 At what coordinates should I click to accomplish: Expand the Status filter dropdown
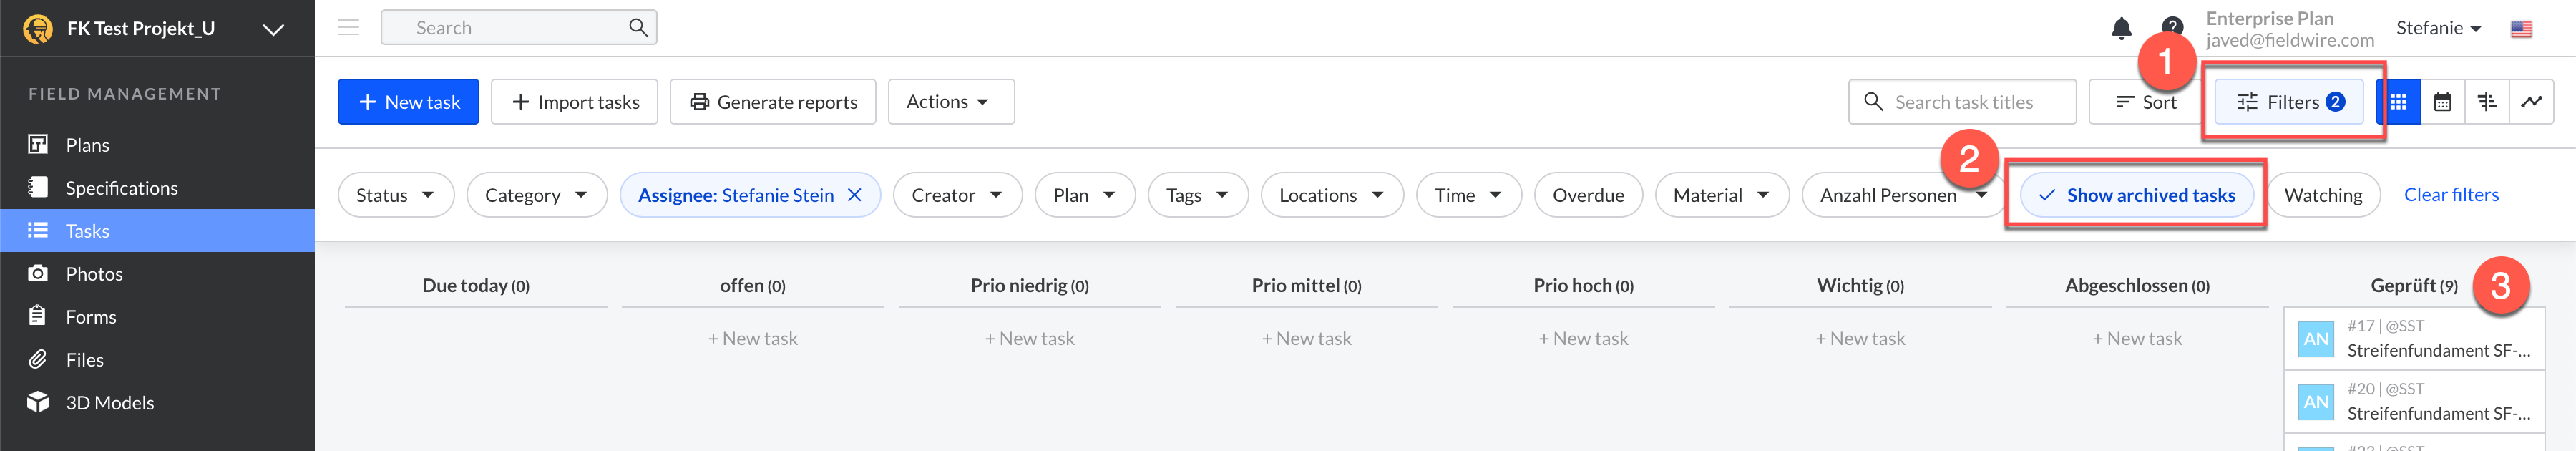395,195
